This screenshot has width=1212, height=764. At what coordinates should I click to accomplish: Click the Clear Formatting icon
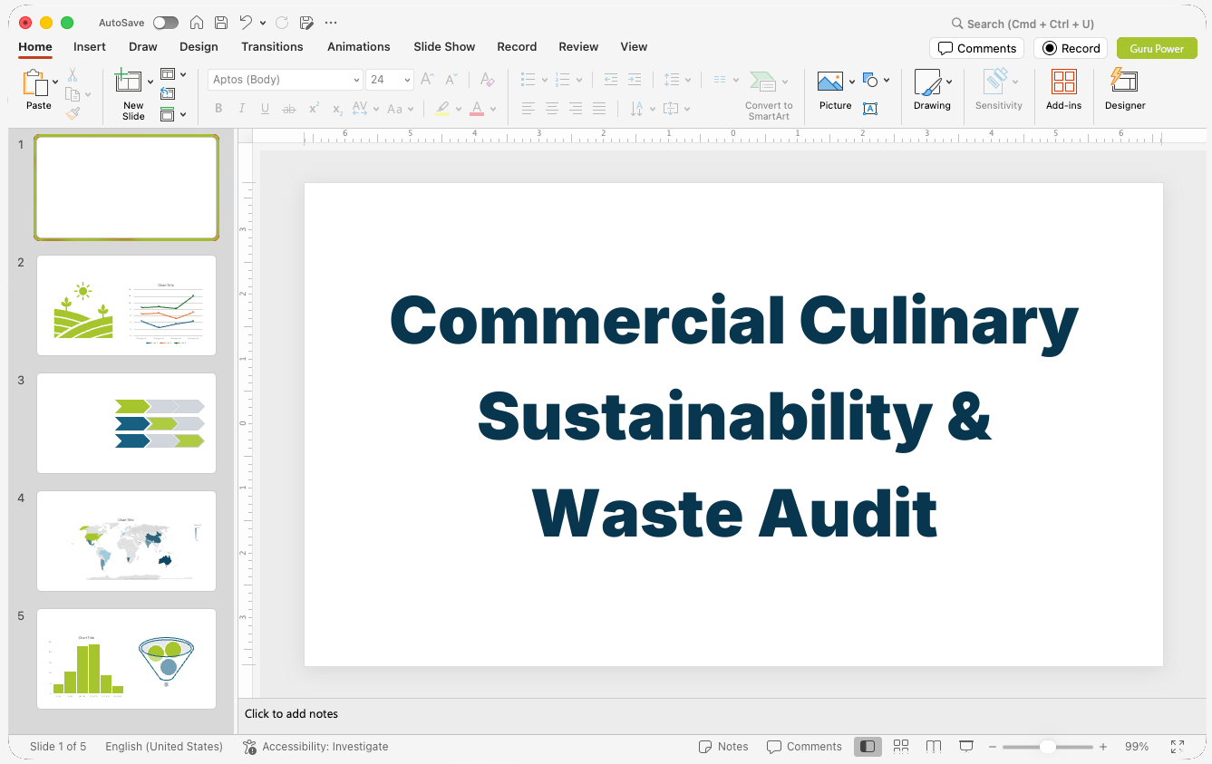coord(488,80)
